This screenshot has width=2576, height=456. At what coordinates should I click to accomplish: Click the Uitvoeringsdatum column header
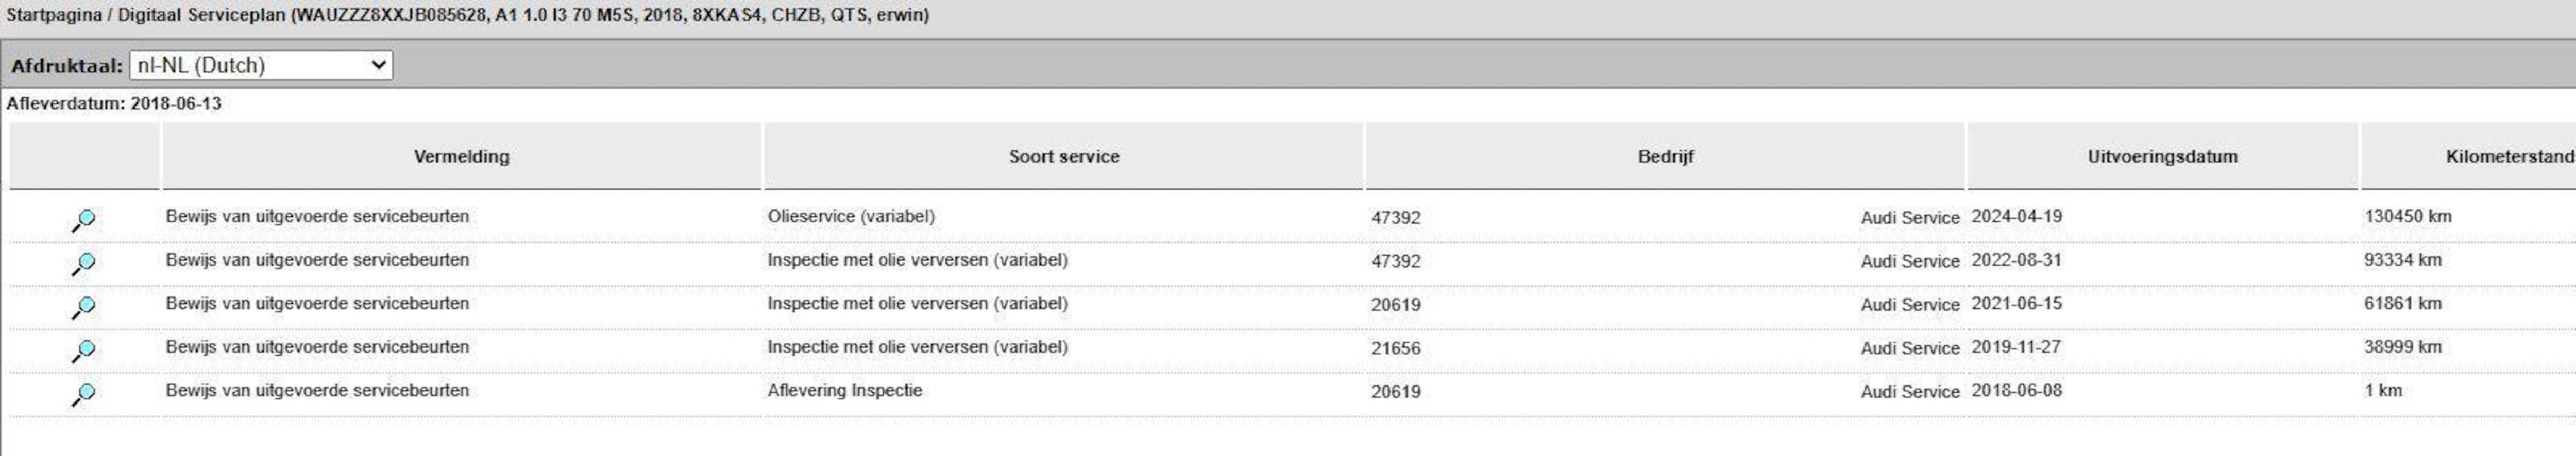tap(2162, 156)
